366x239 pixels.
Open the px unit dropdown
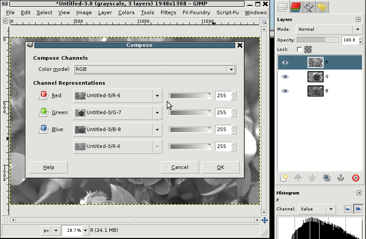(x=51, y=231)
